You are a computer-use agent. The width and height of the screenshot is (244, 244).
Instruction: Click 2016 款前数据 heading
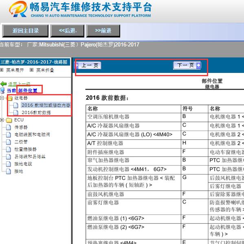tap(107, 98)
